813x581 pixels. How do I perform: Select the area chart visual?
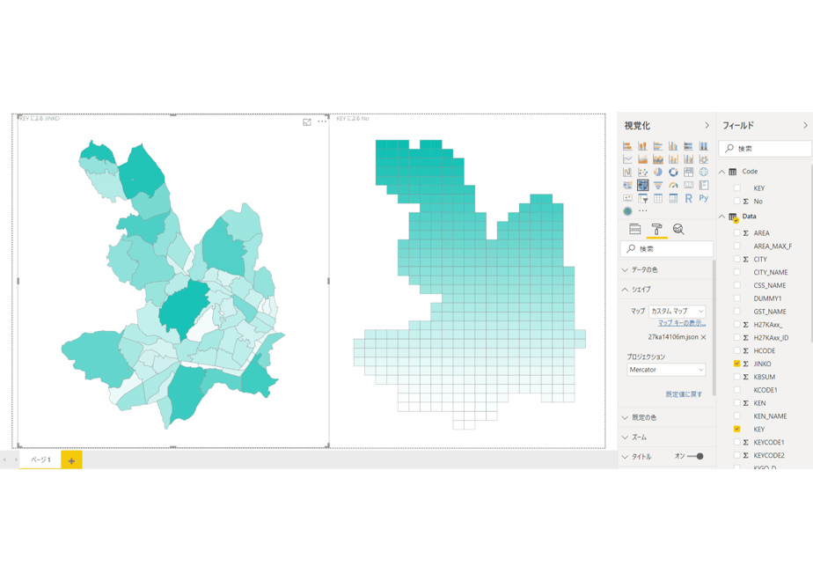tap(642, 158)
